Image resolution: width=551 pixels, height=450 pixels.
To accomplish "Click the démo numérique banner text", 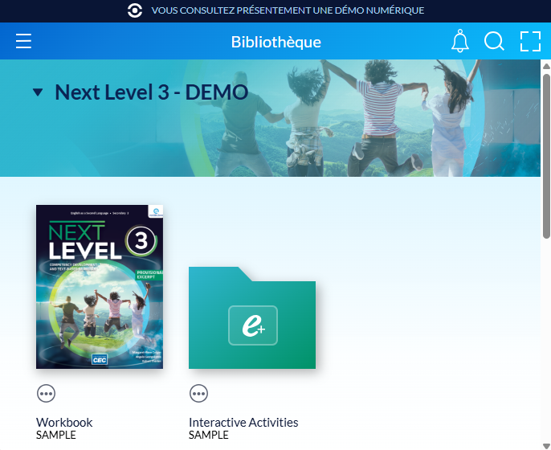I will click(288, 10).
